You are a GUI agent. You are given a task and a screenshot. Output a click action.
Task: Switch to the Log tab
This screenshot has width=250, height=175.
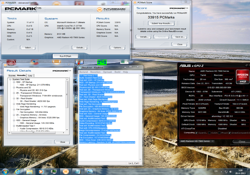(30, 75)
